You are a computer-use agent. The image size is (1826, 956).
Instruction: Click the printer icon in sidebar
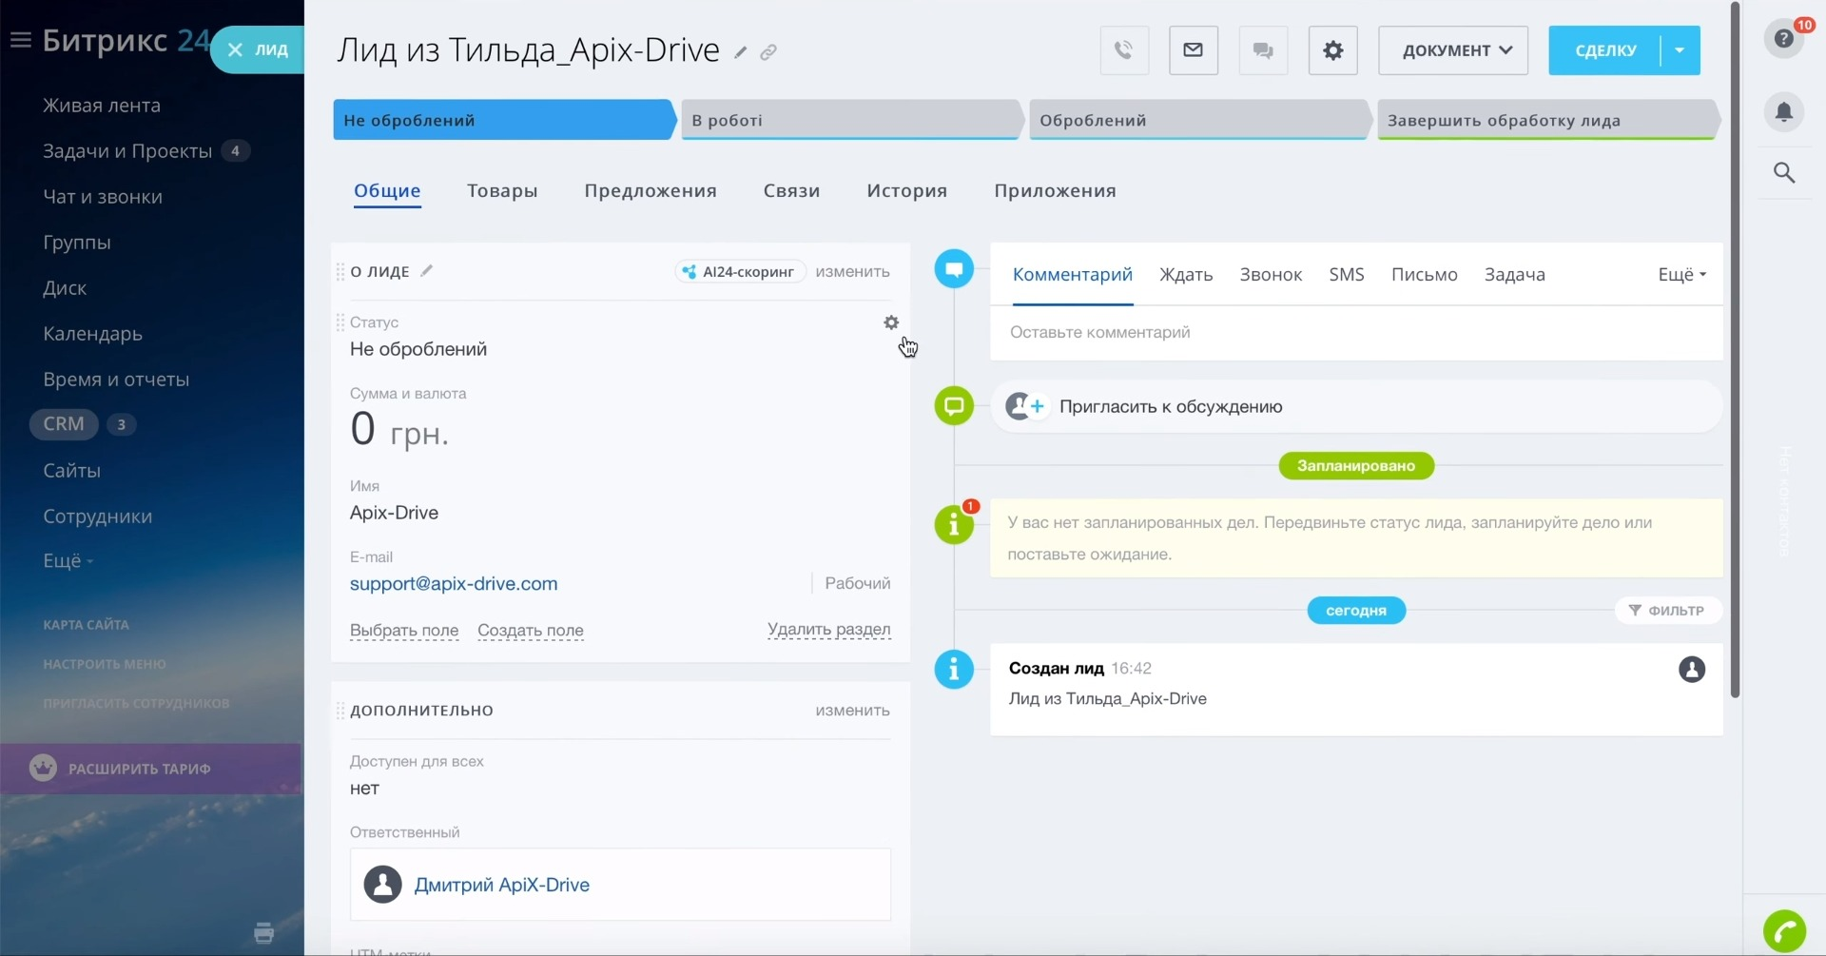click(x=264, y=933)
